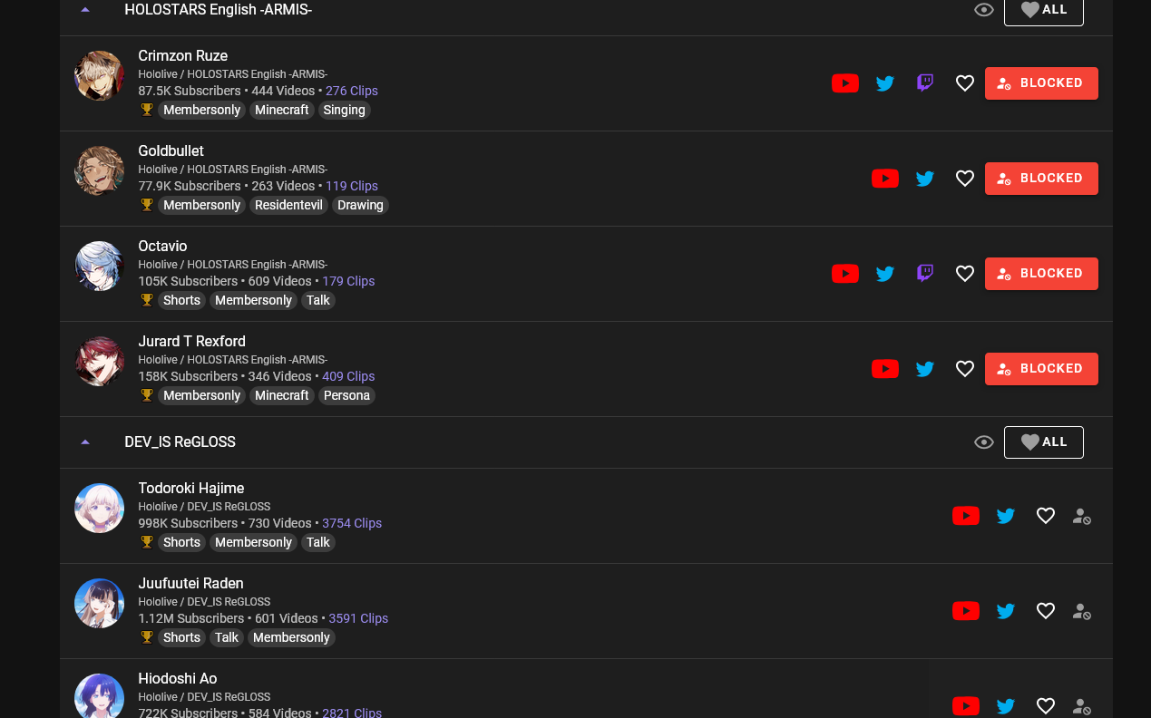Image resolution: width=1151 pixels, height=718 pixels.
Task: Select the Minecraft tag under Jurard T Rexford
Action: 282,395
